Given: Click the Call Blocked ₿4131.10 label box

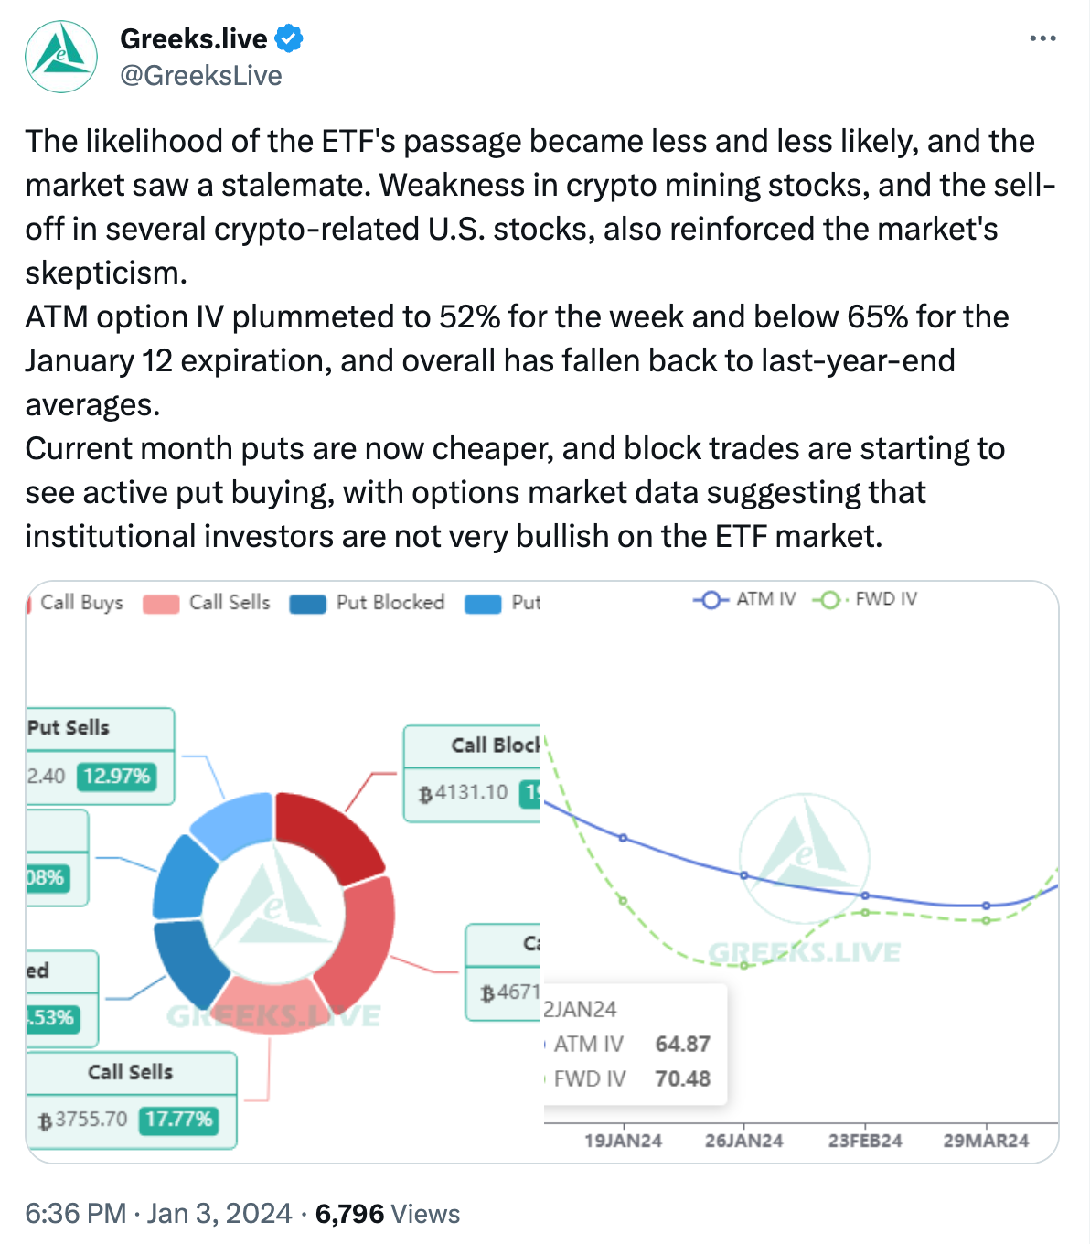Looking at the screenshot, I should (472, 774).
